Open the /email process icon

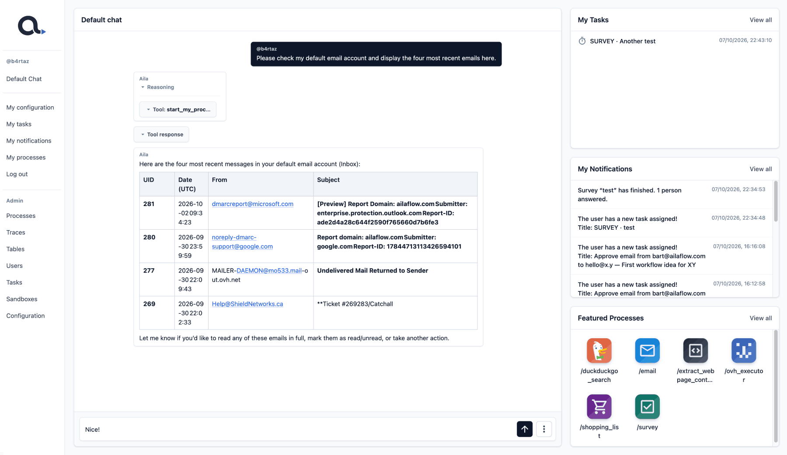tap(647, 350)
